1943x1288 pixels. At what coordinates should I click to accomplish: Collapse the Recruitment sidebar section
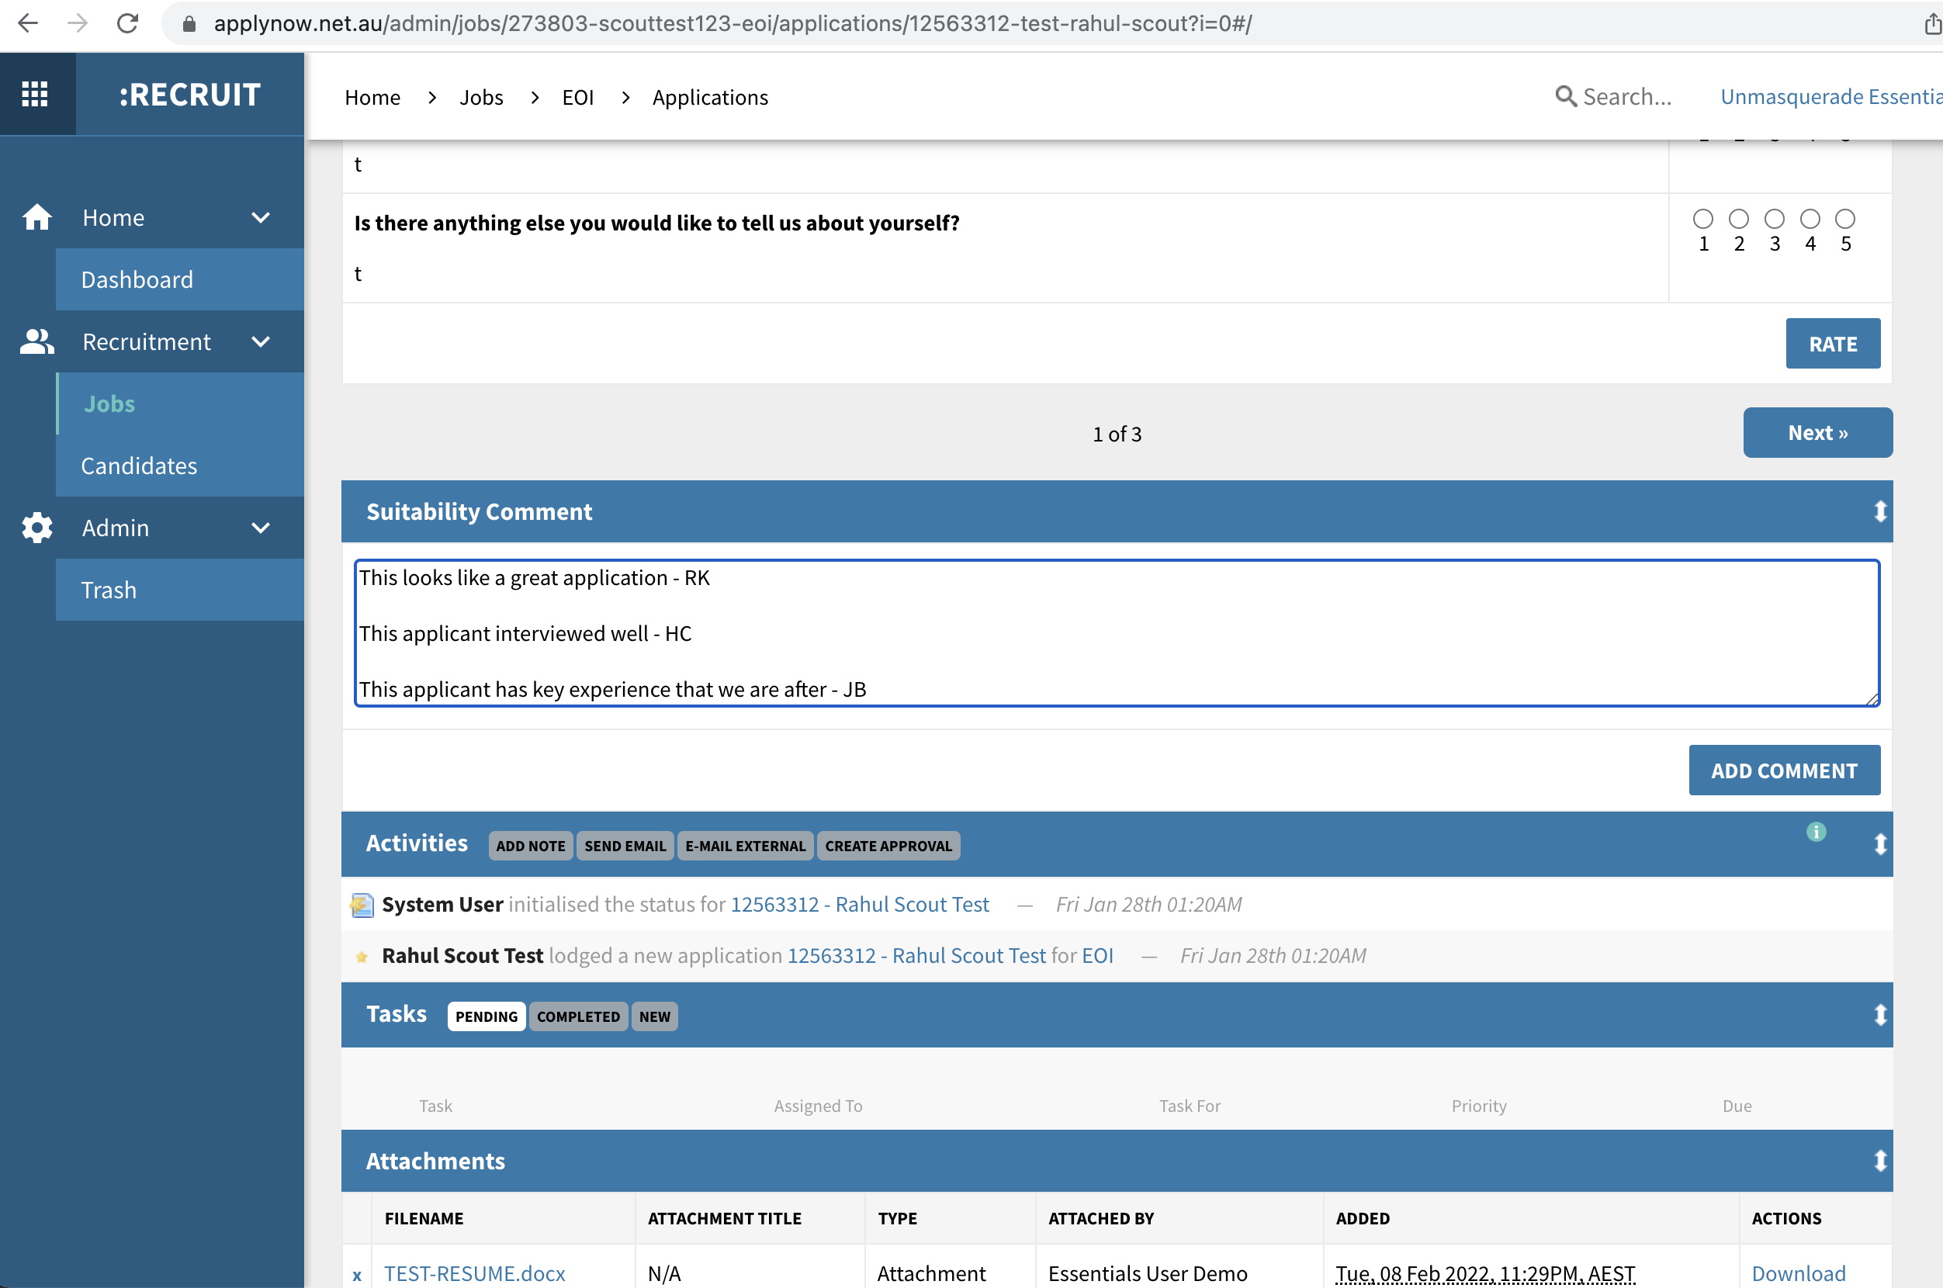[x=261, y=341]
